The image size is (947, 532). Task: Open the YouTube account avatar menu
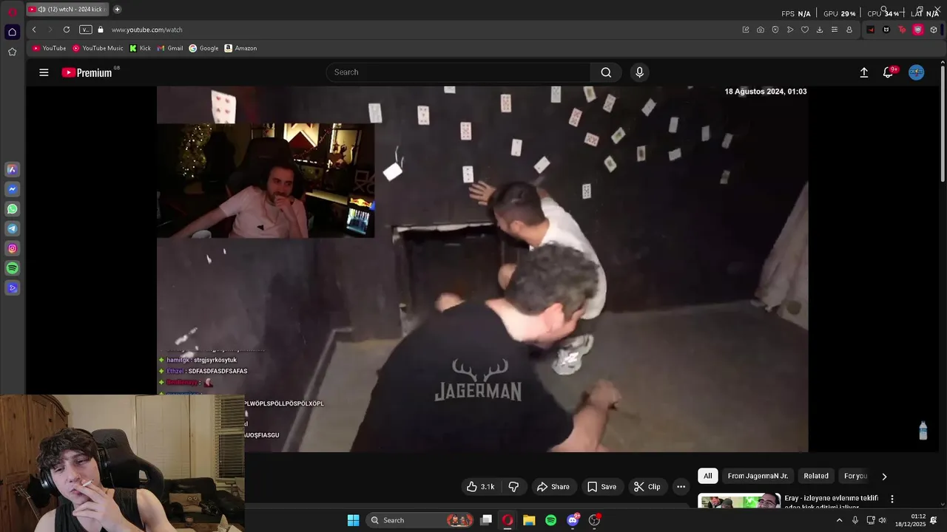click(917, 72)
